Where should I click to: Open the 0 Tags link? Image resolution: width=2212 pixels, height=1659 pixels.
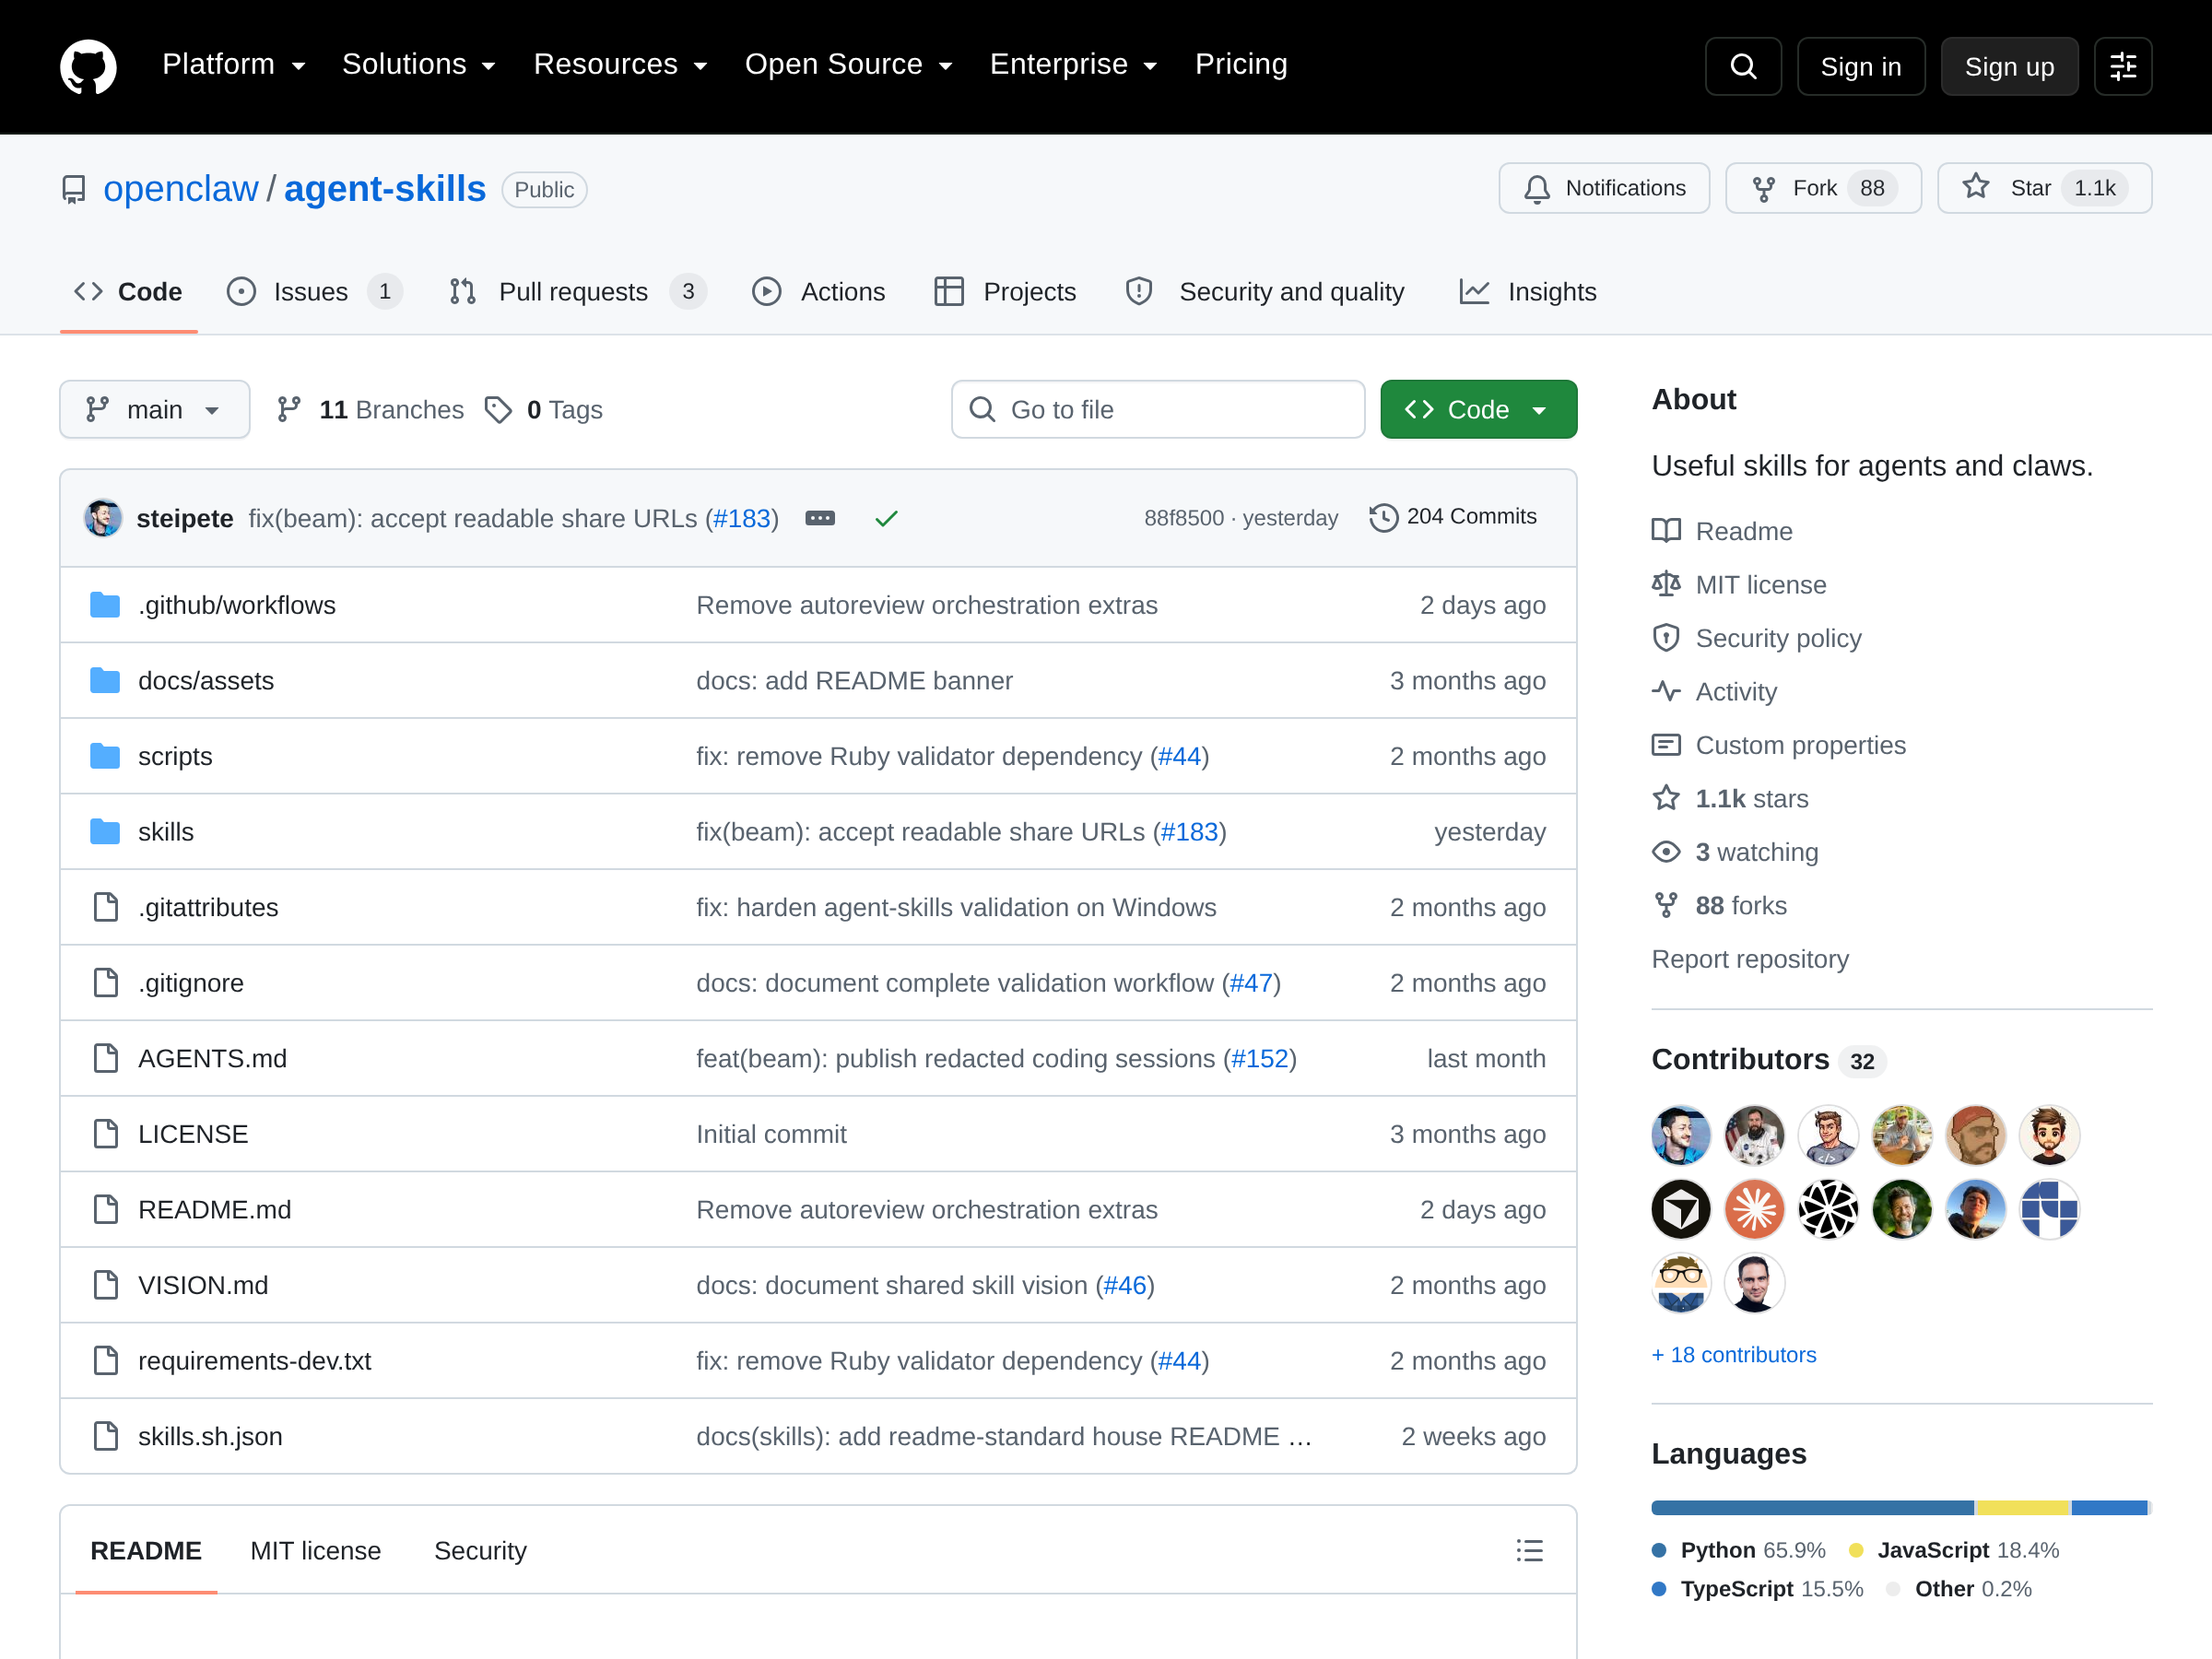tap(544, 409)
